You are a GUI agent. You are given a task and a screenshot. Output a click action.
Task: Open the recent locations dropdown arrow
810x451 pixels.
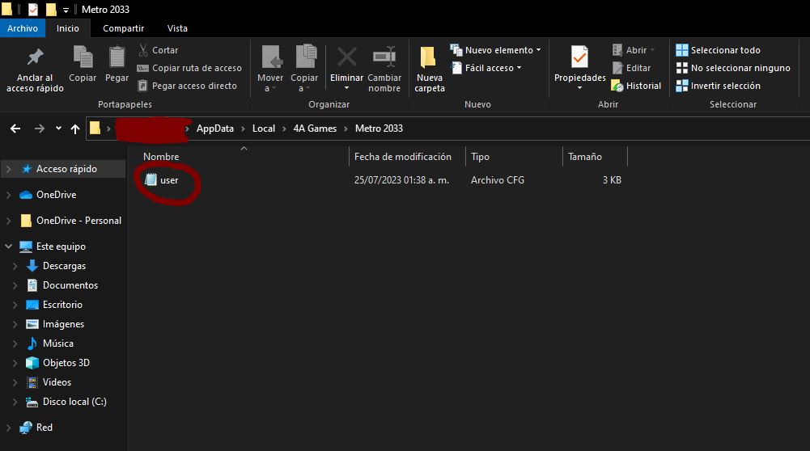pos(58,128)
